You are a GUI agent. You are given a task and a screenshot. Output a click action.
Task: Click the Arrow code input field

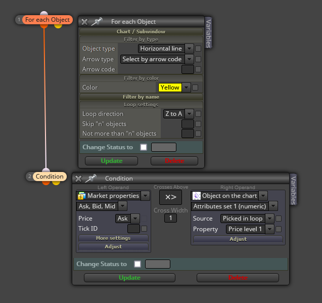point(188,69)
